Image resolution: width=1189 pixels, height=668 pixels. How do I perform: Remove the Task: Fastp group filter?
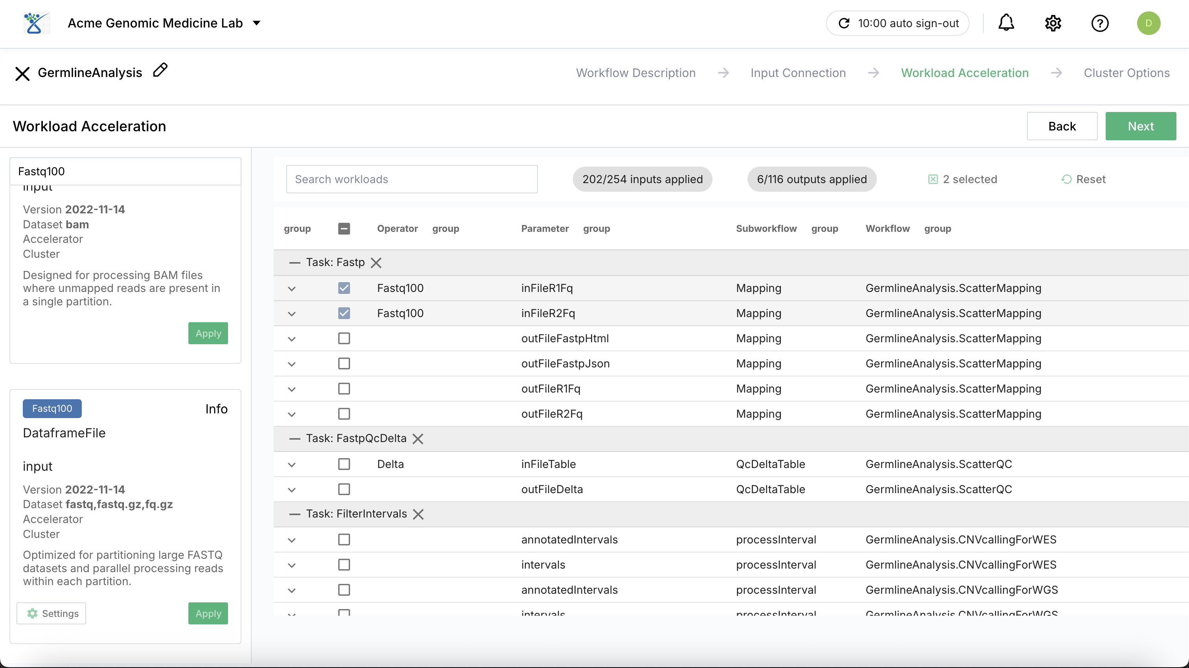[376, 262]
